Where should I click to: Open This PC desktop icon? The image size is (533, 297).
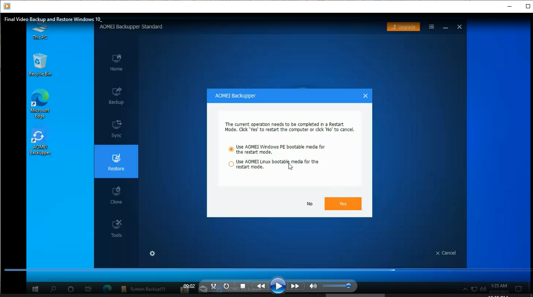[40, 30]
